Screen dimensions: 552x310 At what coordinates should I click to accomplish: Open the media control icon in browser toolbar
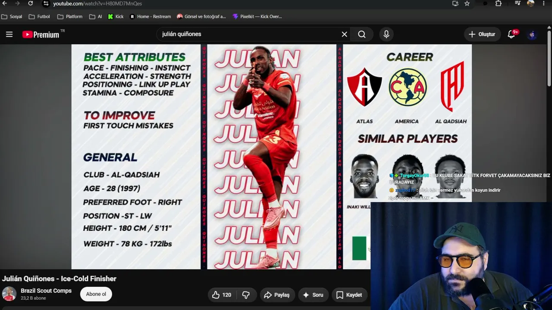[x=518, y=3]
